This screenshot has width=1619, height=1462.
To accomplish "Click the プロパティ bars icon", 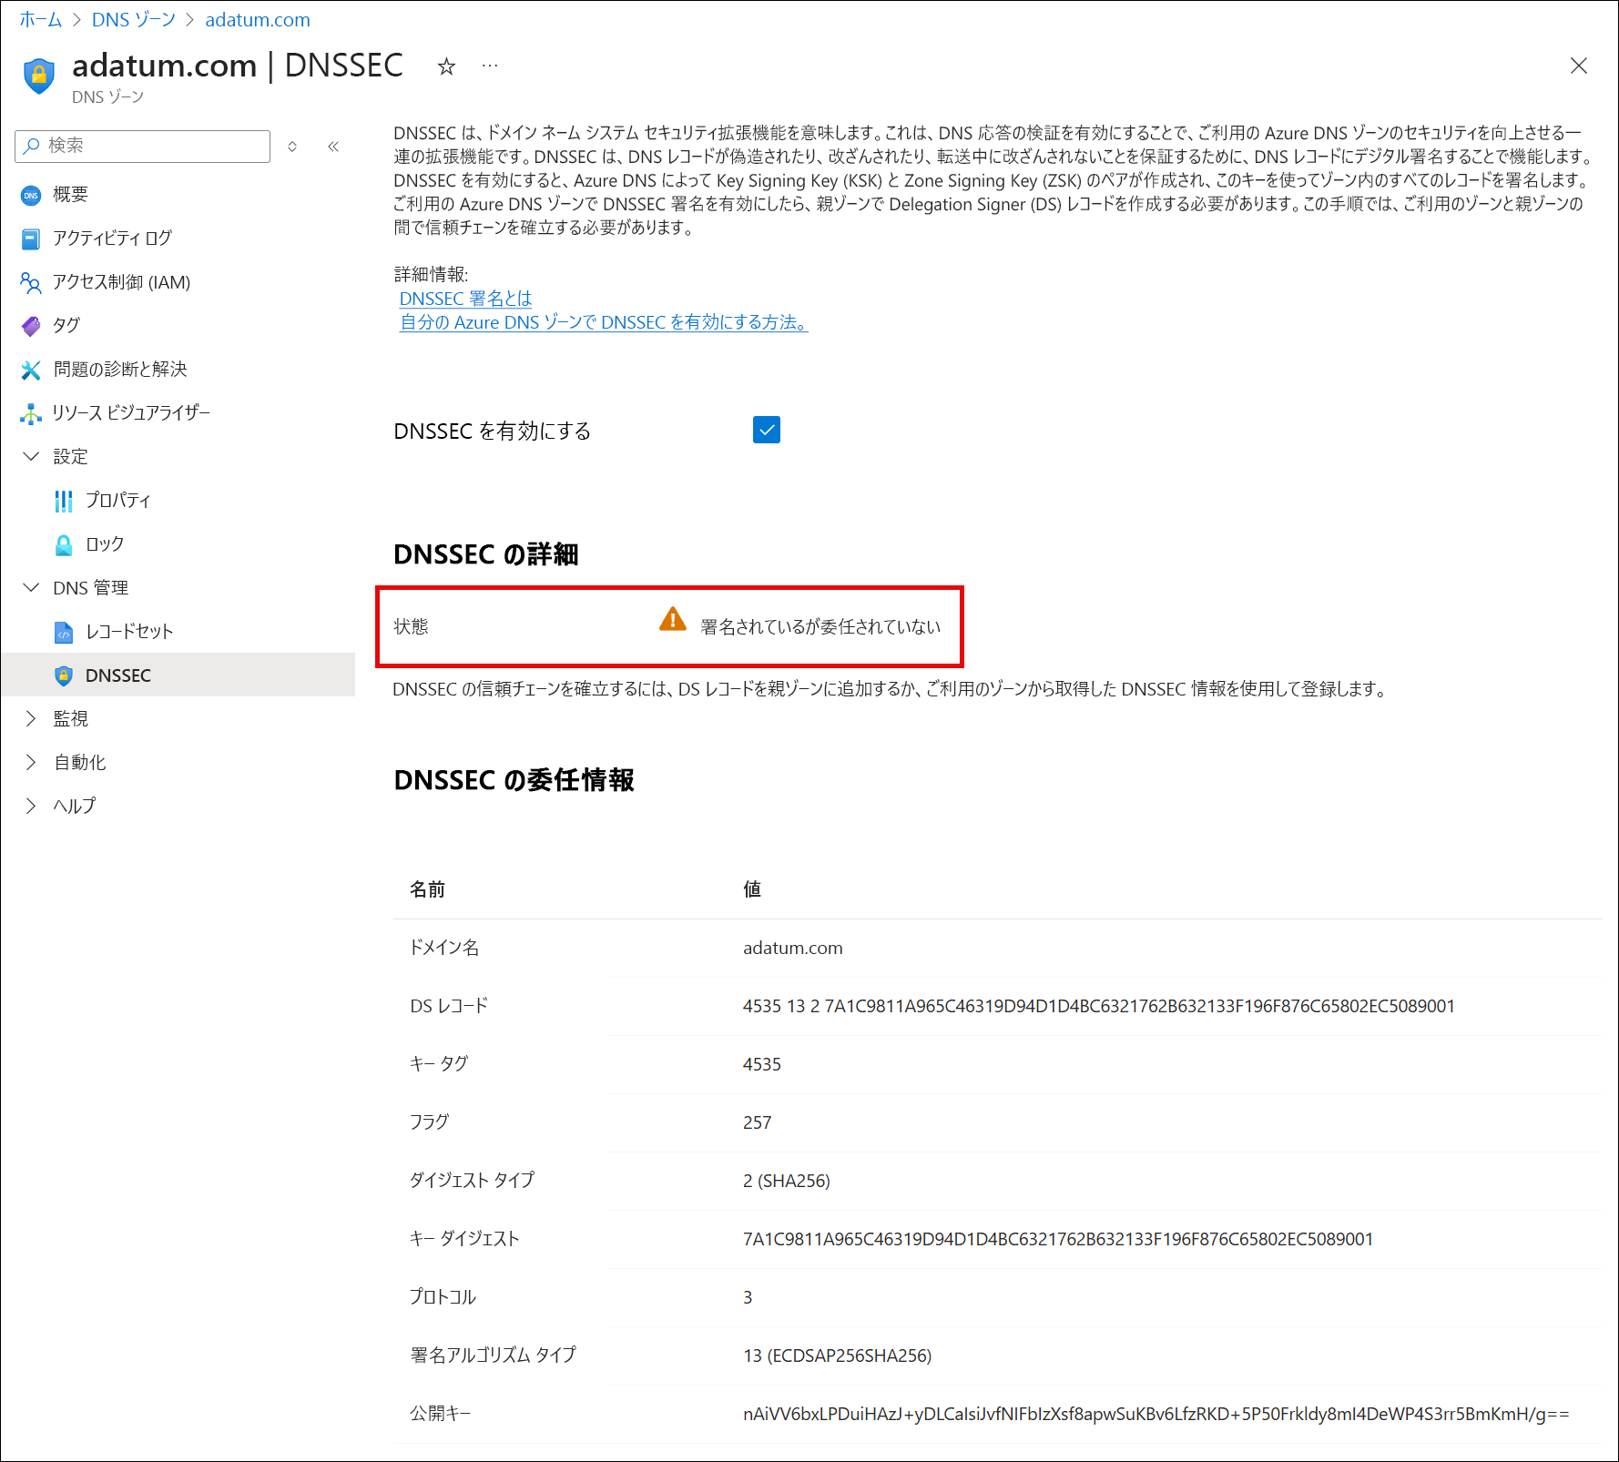I will pyautogui.click(x=64, y=501).
